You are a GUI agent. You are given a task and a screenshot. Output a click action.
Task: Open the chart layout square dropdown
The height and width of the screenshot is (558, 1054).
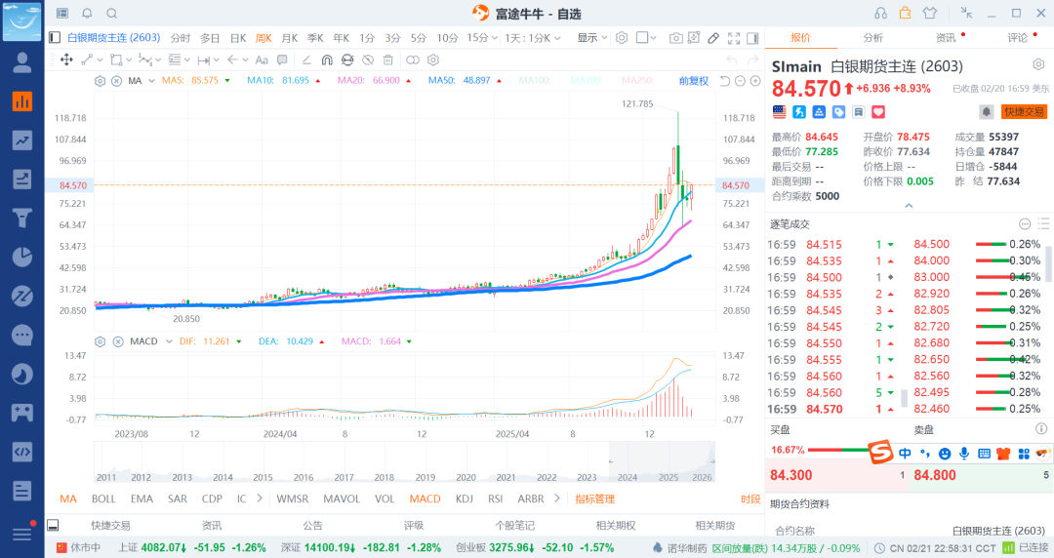click(x=646, y=38)
